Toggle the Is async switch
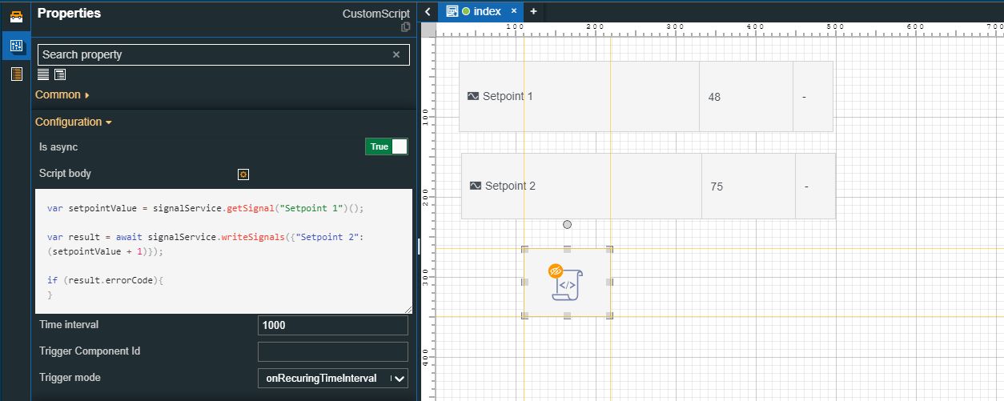The image size is (1004, 401). pyautogui.click(x=387, y=146)
